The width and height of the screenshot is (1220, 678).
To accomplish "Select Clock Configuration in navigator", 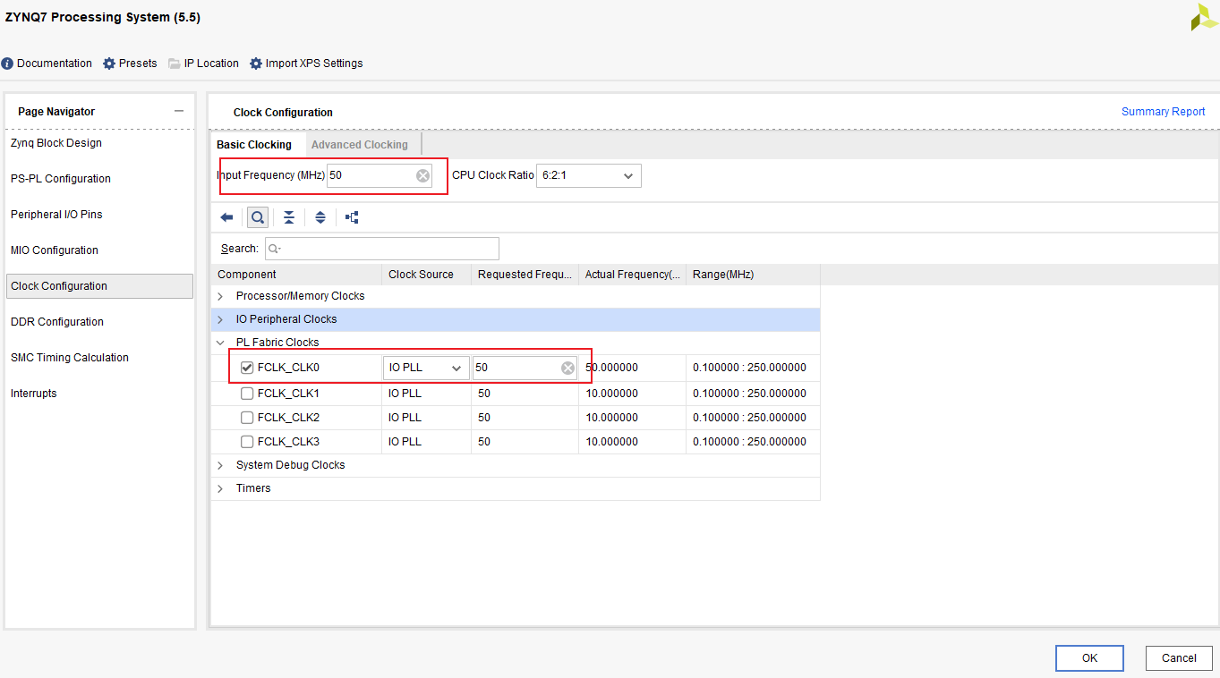I will pos(99,286).
